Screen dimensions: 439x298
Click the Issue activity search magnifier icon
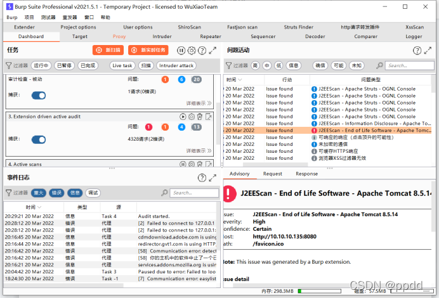tap(379, 65)
